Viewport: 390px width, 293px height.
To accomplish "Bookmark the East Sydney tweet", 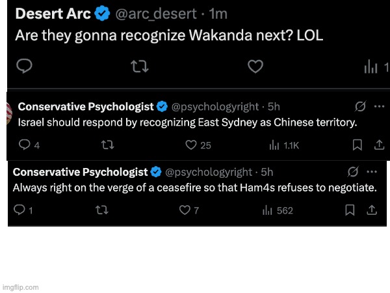I will click(x=357, y=145).
